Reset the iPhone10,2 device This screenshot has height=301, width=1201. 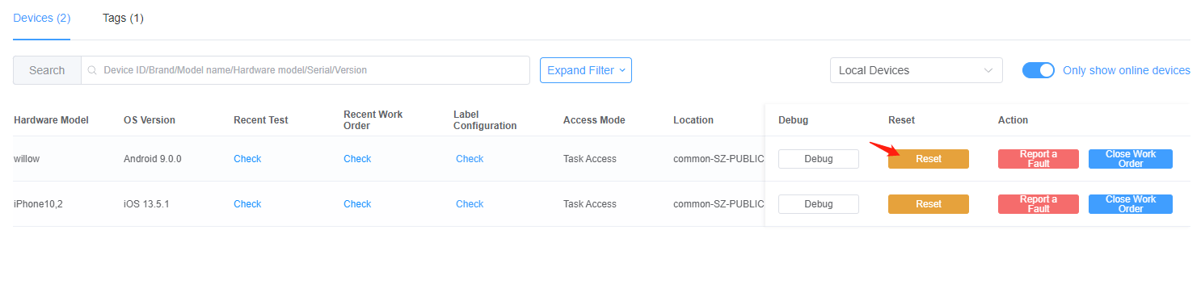tap(929, 204)
